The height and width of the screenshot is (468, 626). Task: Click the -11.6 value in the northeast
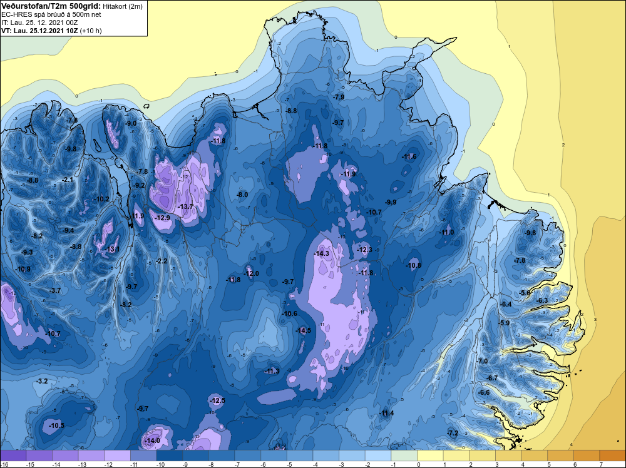click(409, 156)
